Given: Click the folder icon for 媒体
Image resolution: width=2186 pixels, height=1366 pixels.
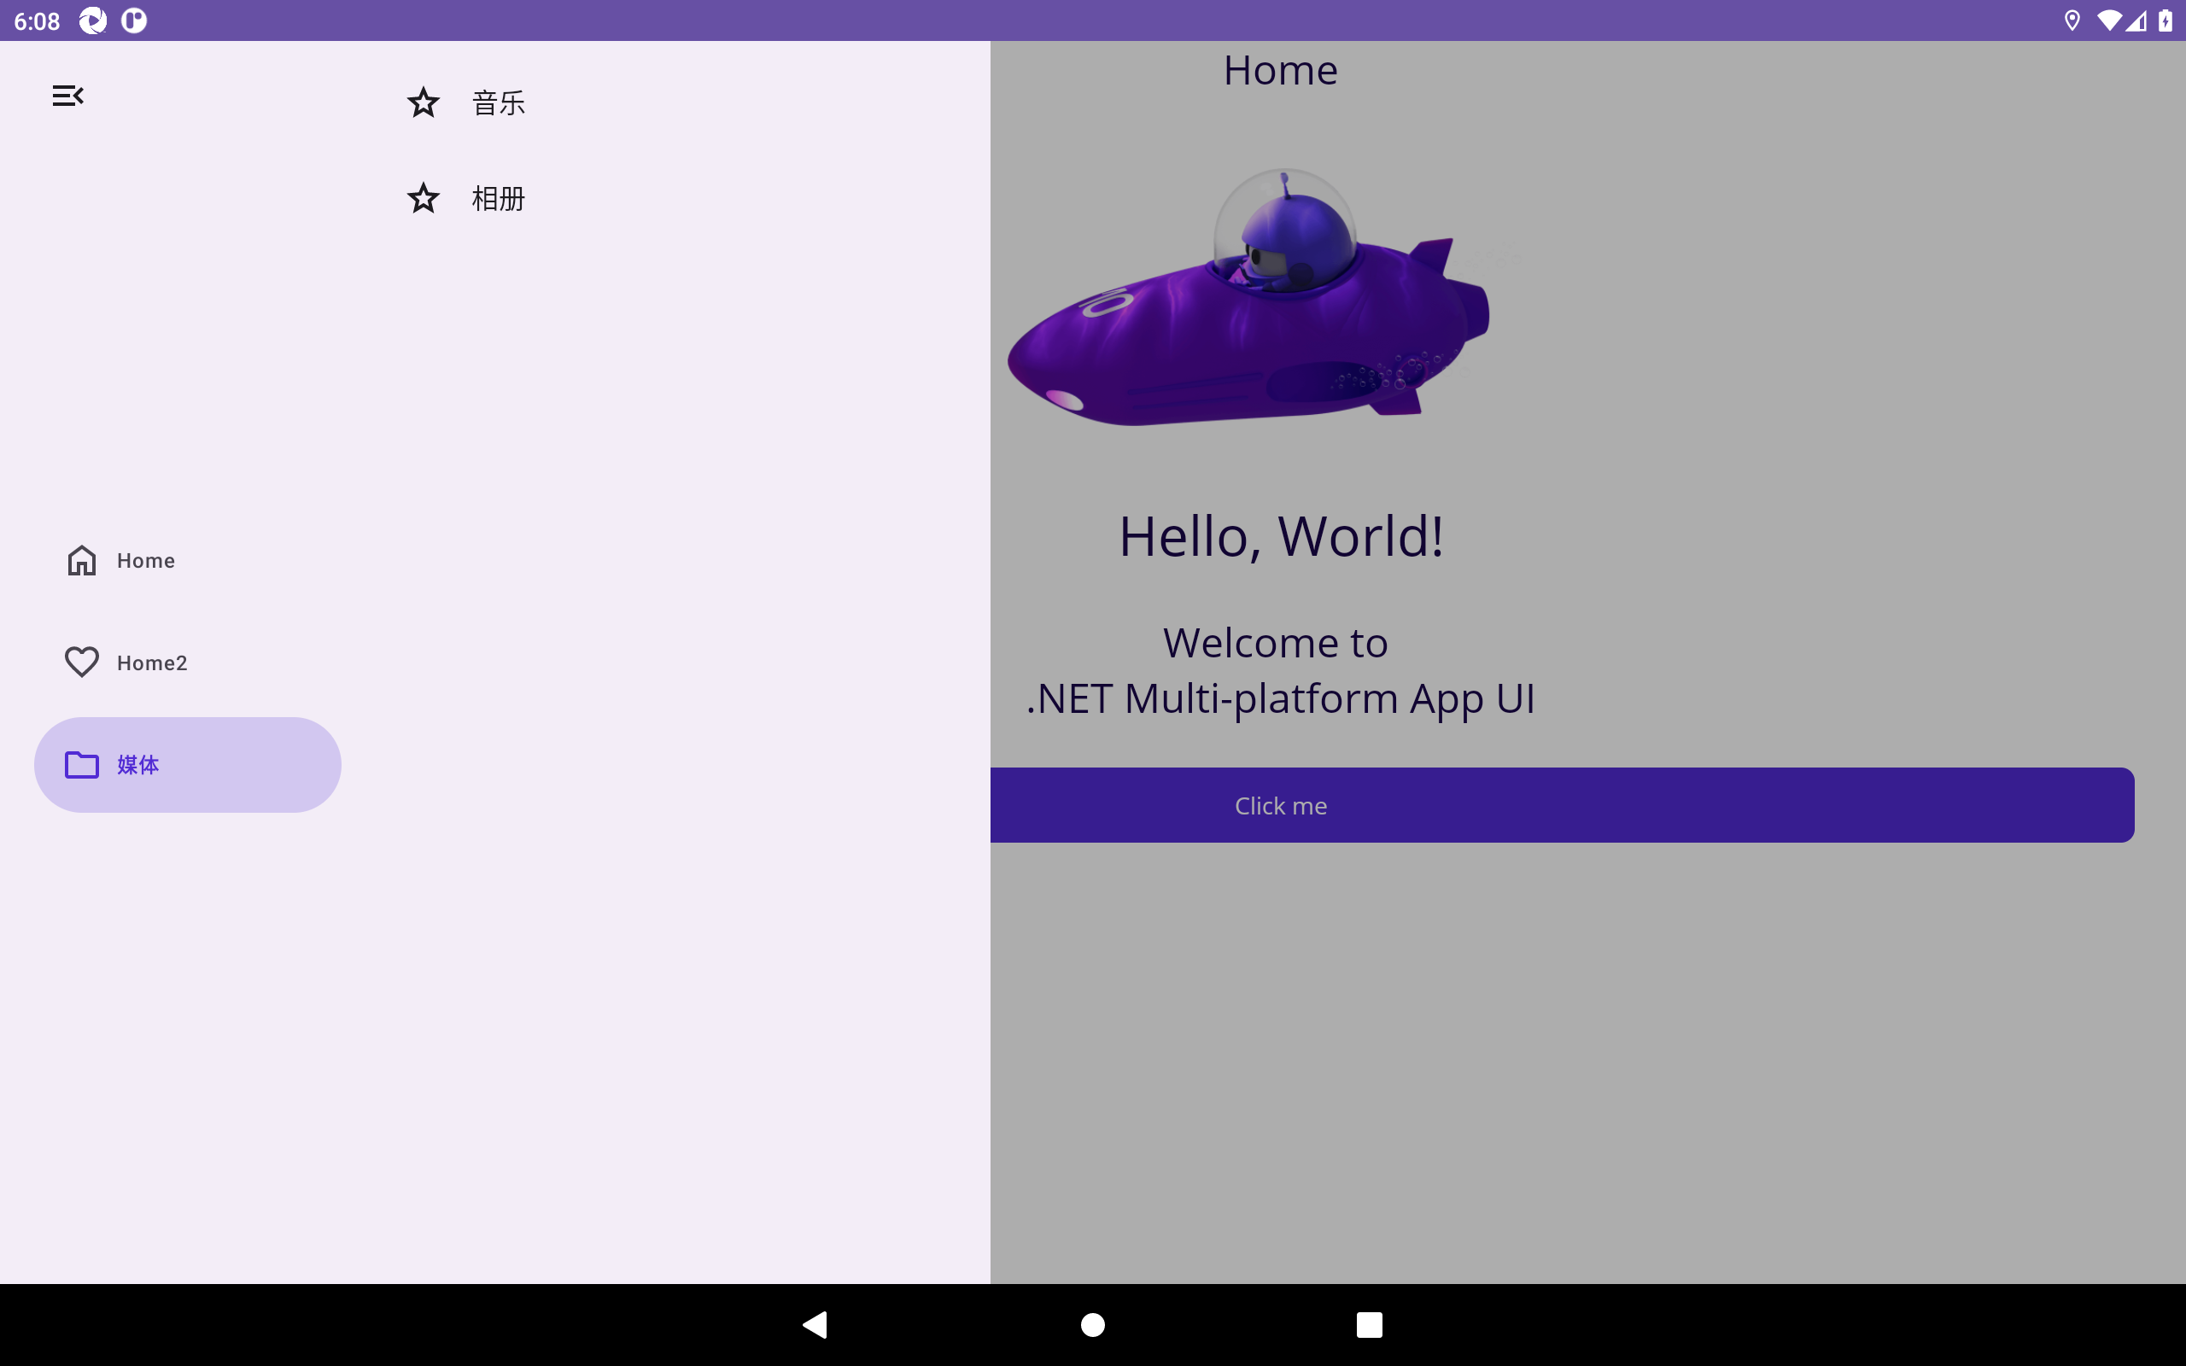Looking at the screenshot, I should (x=81, y=765).
